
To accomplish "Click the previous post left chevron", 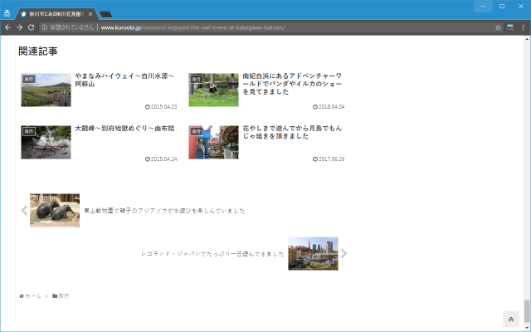I will coord(24,210).
